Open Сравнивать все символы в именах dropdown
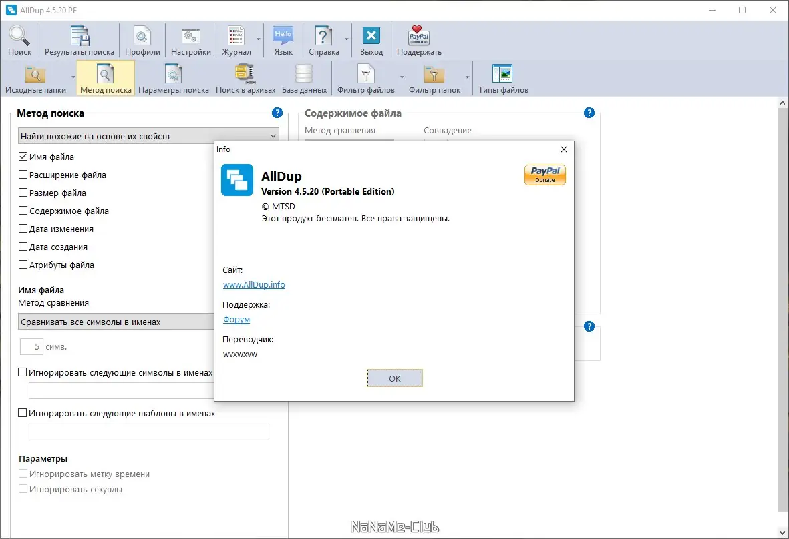 116,322
